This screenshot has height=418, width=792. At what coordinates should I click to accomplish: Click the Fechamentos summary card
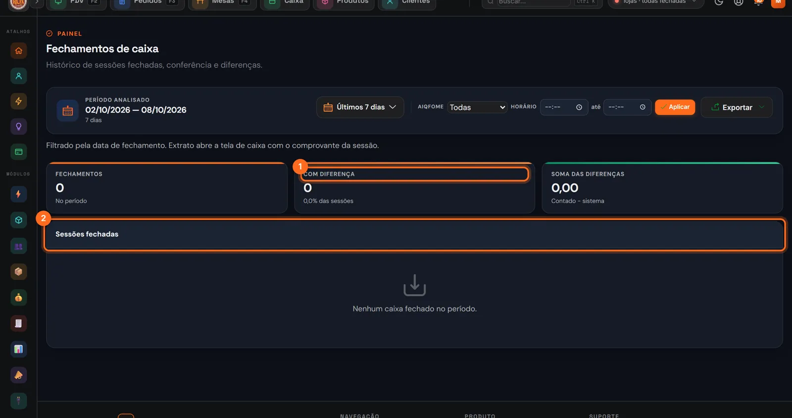[x=167, y=188]
